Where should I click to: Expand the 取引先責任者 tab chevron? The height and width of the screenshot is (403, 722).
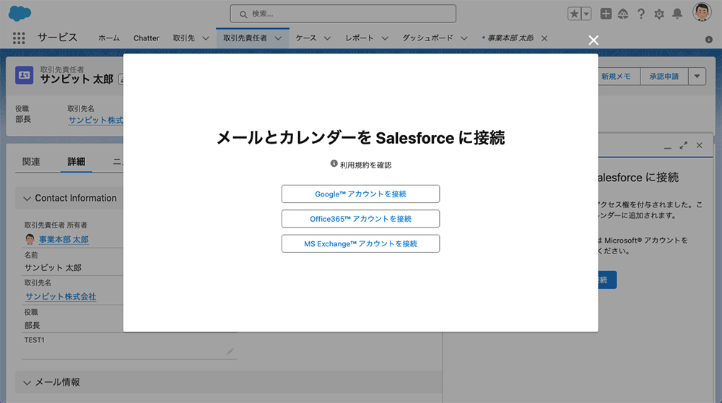[278, 38]
